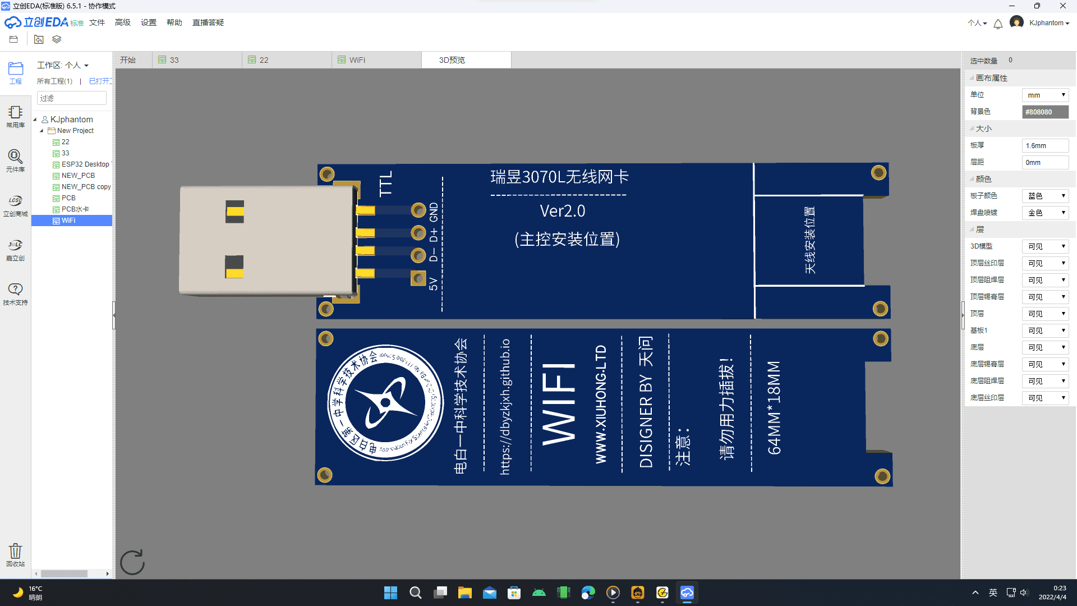
Task: Open the 高级 menu
Action: [x=123, y=22]
